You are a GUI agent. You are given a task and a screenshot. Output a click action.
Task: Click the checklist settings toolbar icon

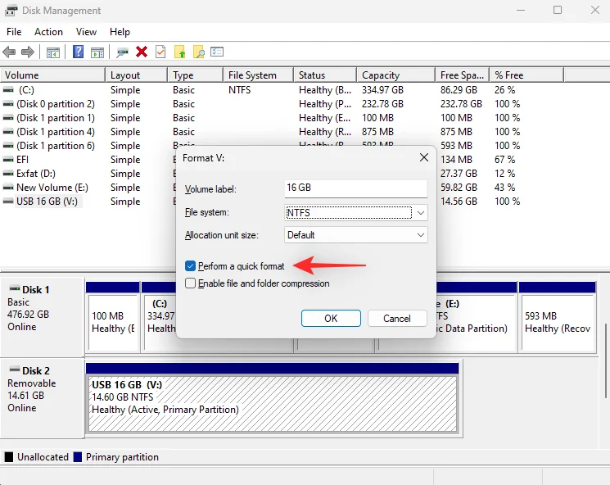217,52
